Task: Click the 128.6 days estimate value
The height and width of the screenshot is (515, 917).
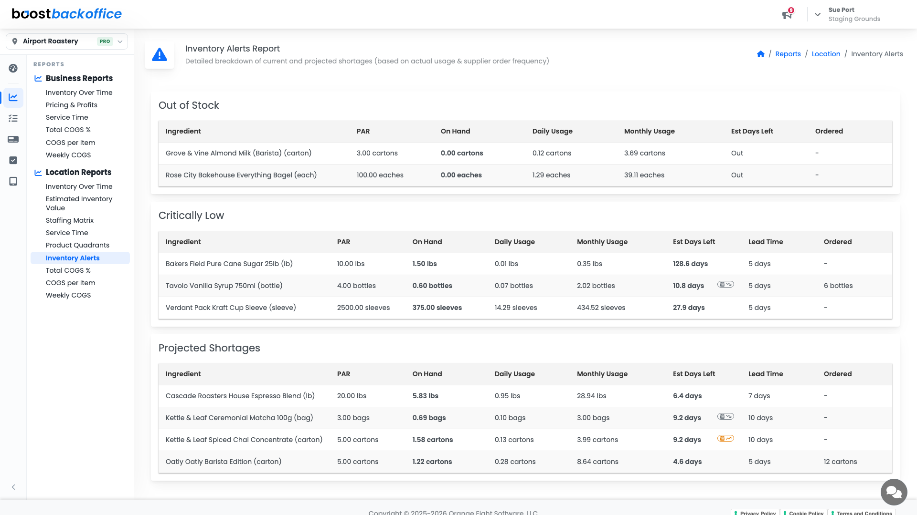Action: tap(690, 264)
